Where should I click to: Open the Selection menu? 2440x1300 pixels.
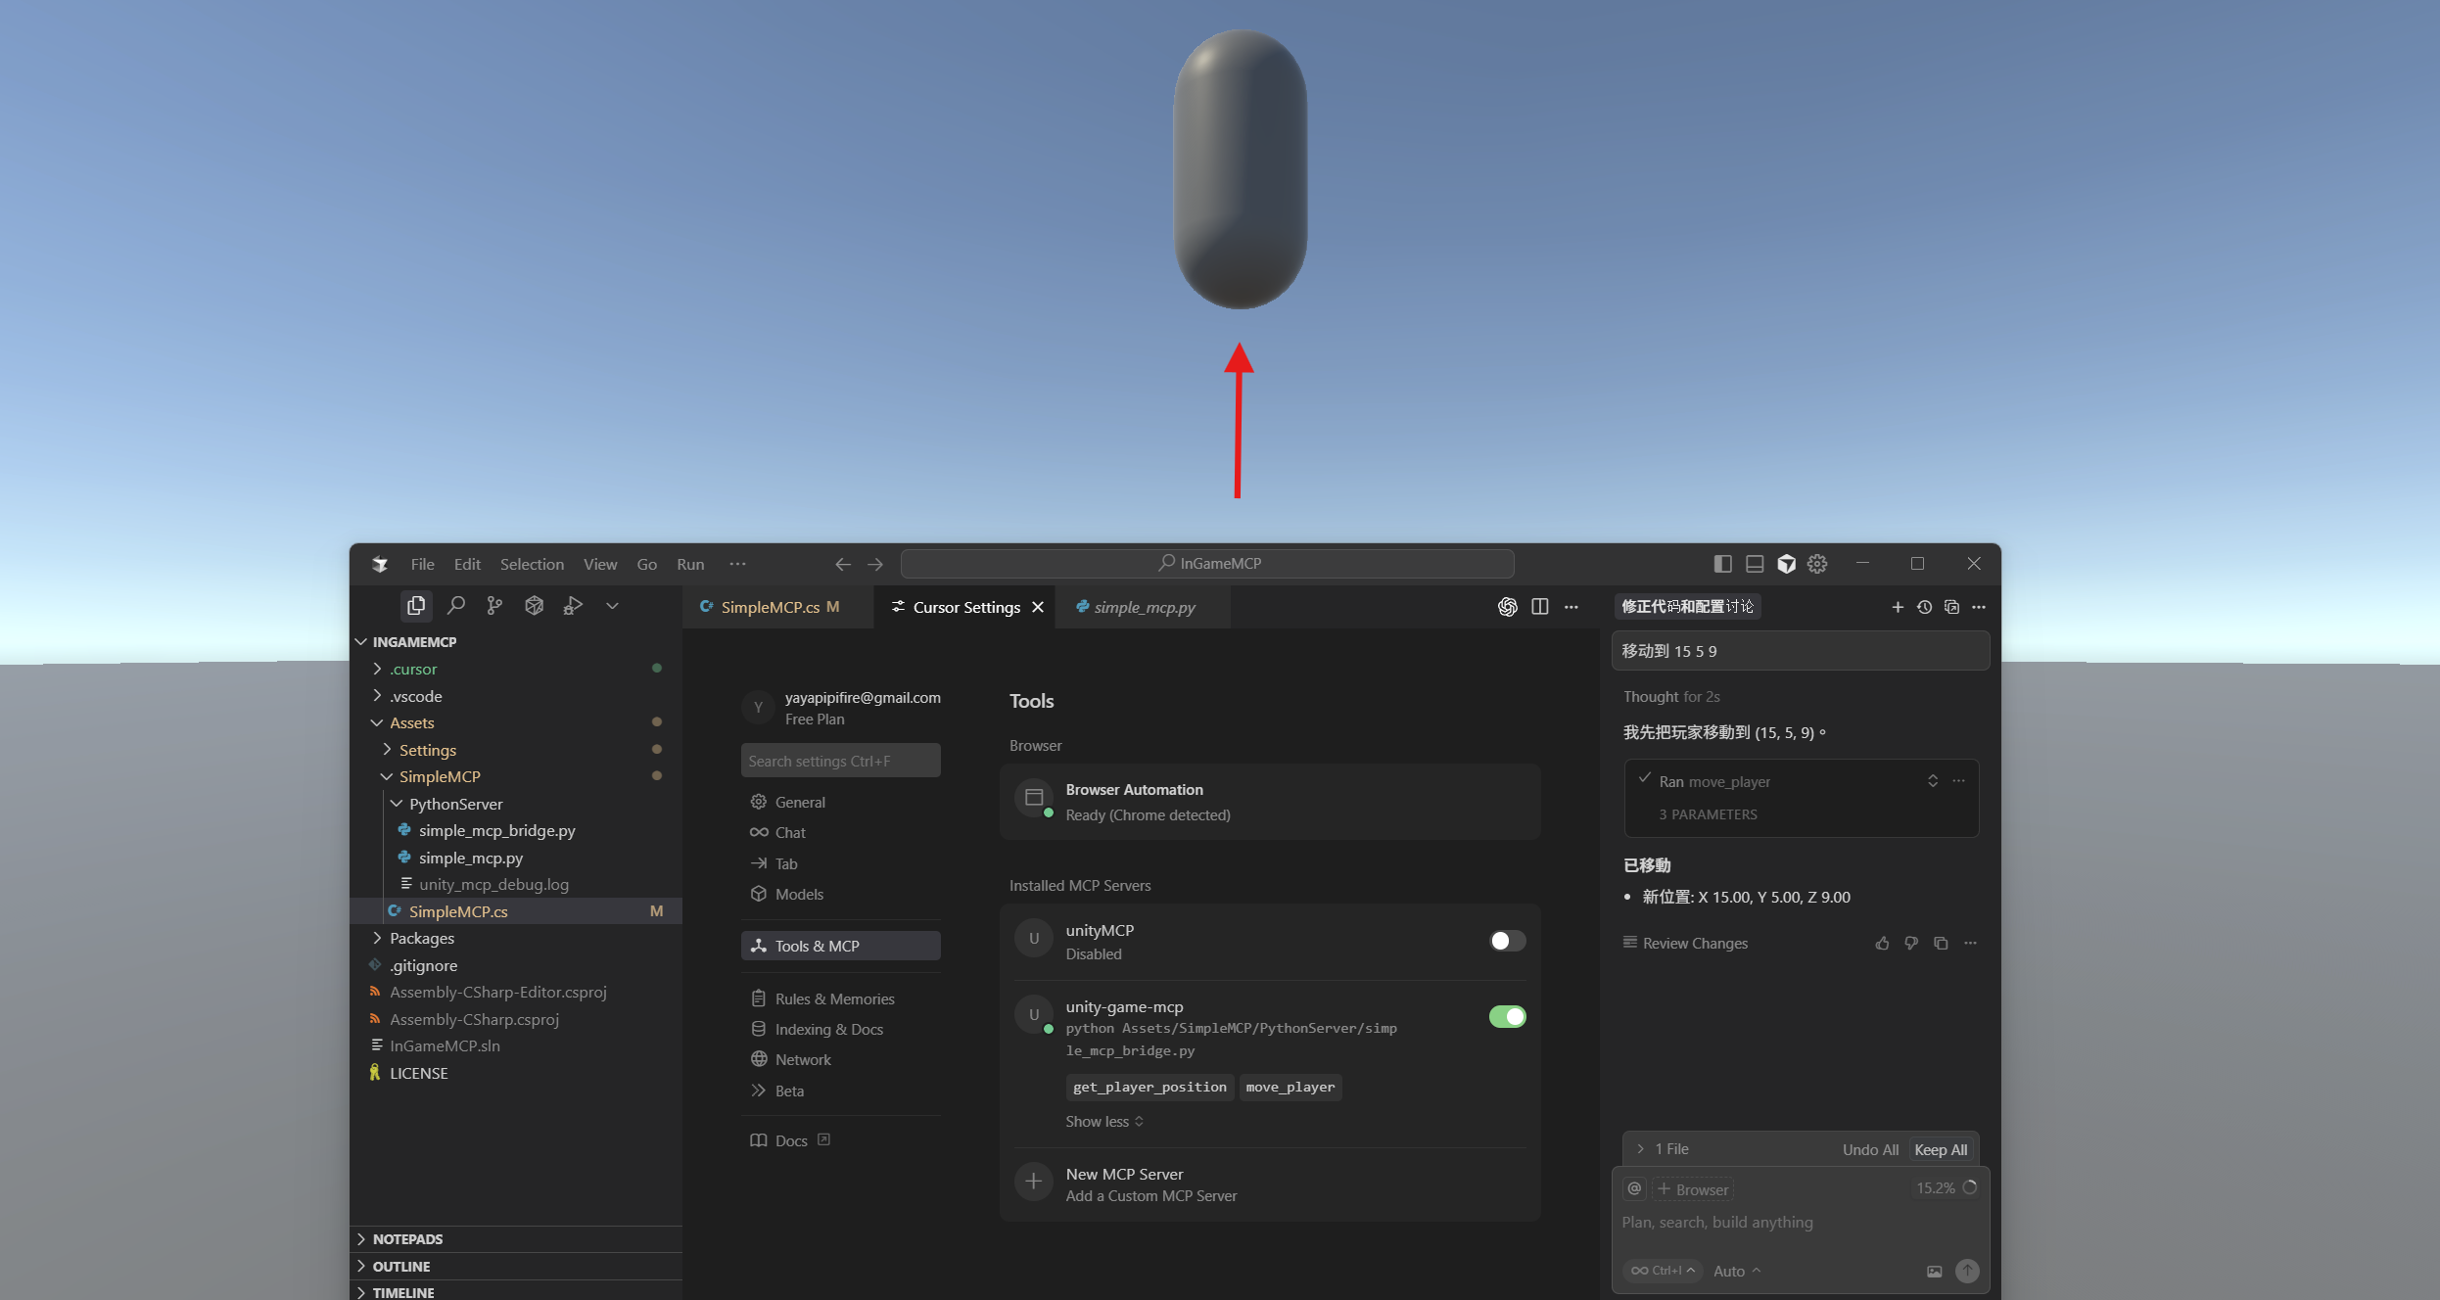[532, 564]
